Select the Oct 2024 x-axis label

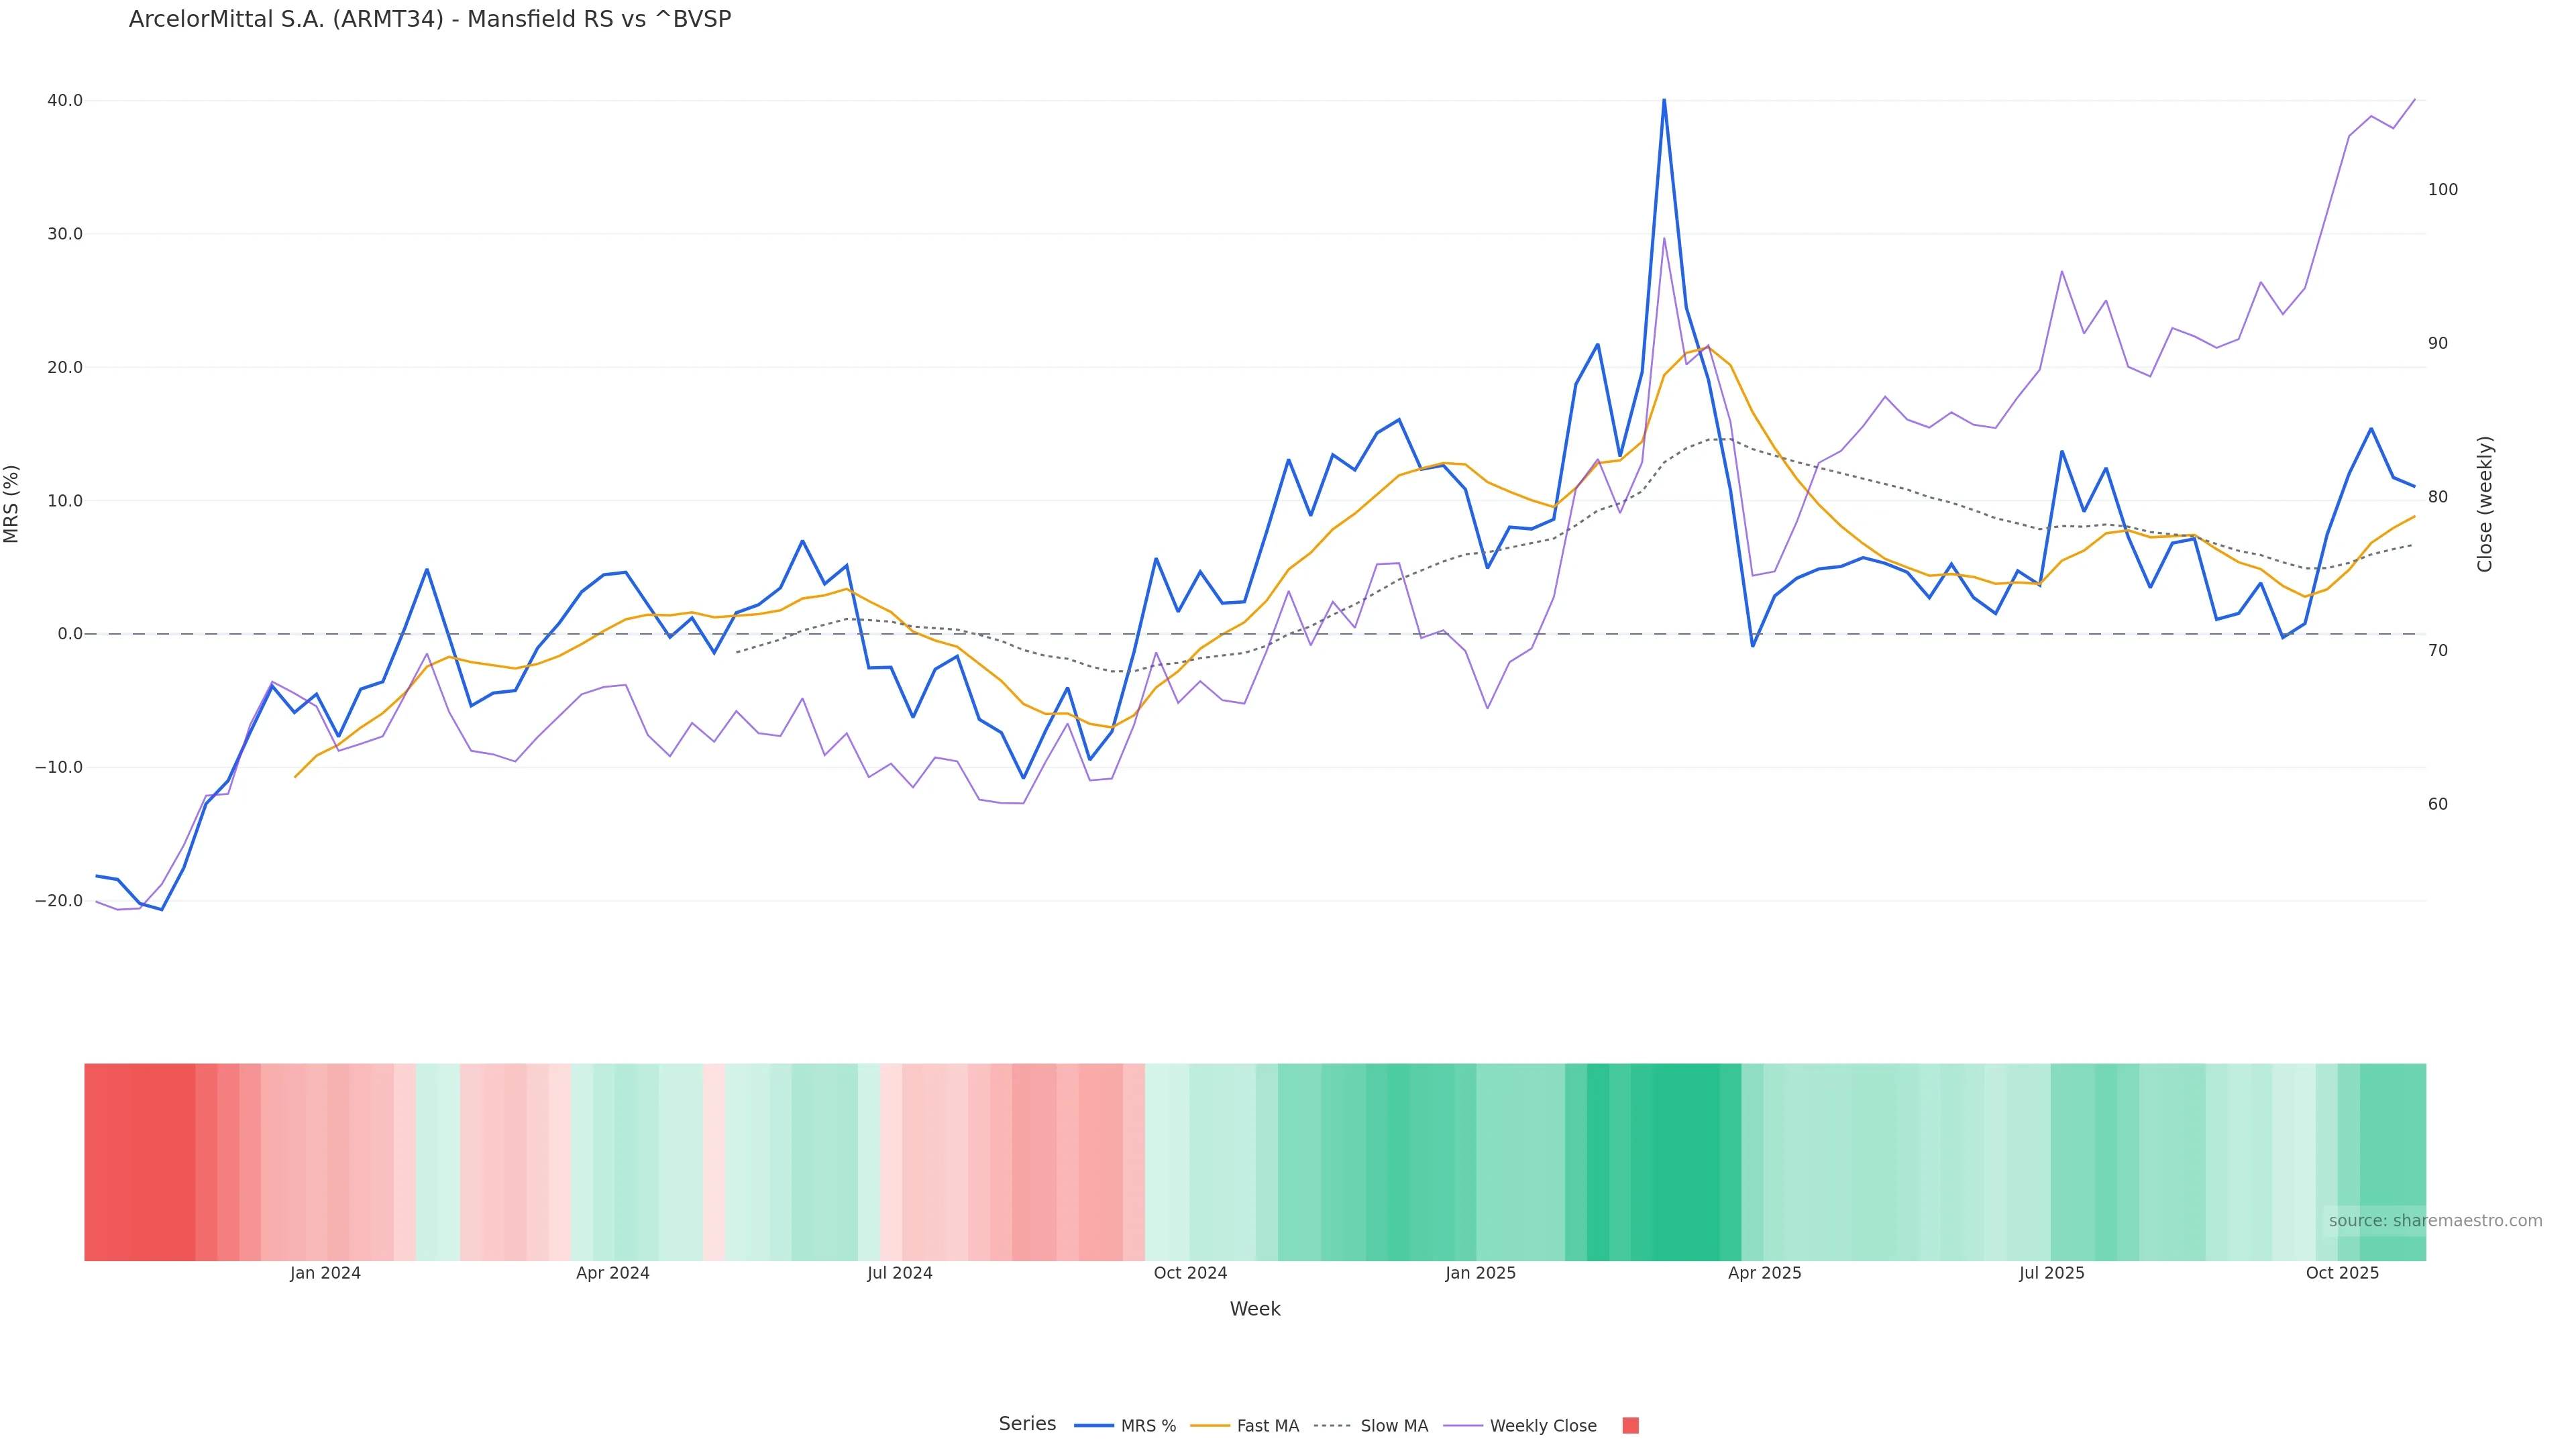[x=1190, y=1273]
